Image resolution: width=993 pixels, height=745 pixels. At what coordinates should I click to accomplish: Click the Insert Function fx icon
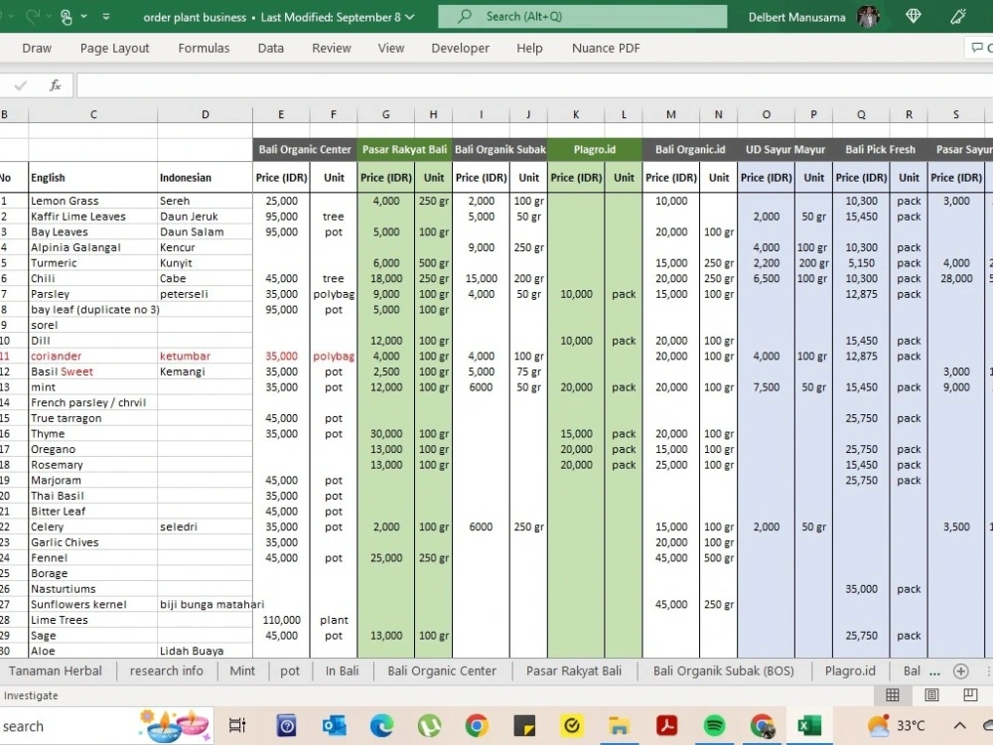point(55,85)
